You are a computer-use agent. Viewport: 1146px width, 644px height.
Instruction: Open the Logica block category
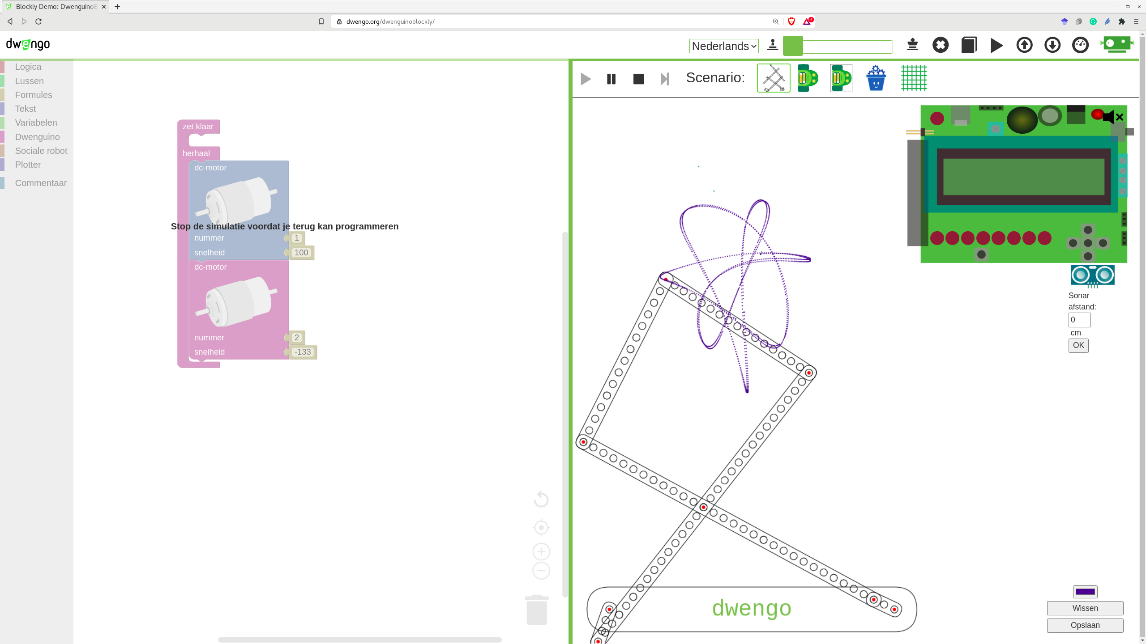[28, 67]
